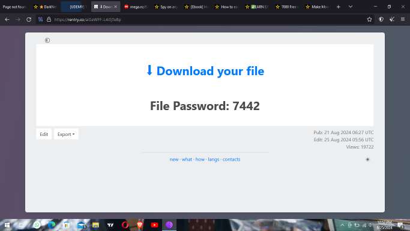The height and width of the screenshot is (231, 410).
Task: Select the Pub: 21 Aug 2024 date text
Action: tap(343, 132)
